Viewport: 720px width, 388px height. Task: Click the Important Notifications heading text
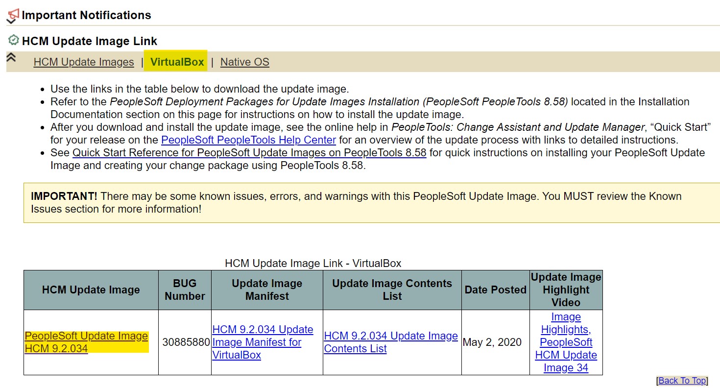click(86, 15)
